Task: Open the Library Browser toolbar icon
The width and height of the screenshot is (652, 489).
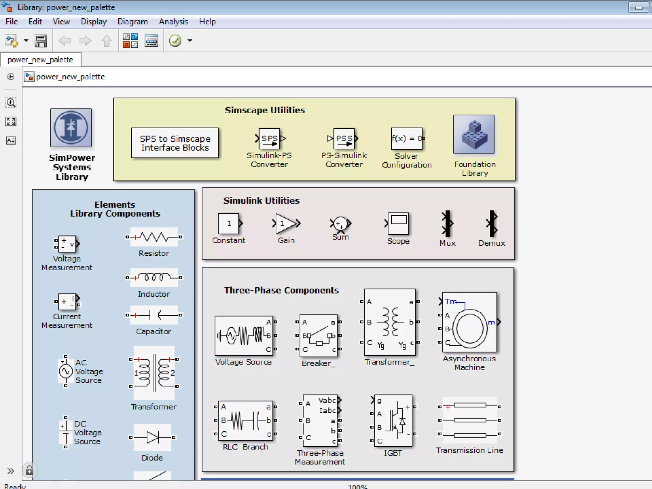Action: pos(130,41)
